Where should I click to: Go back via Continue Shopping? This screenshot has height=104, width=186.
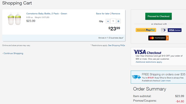(x=13, y=53)
